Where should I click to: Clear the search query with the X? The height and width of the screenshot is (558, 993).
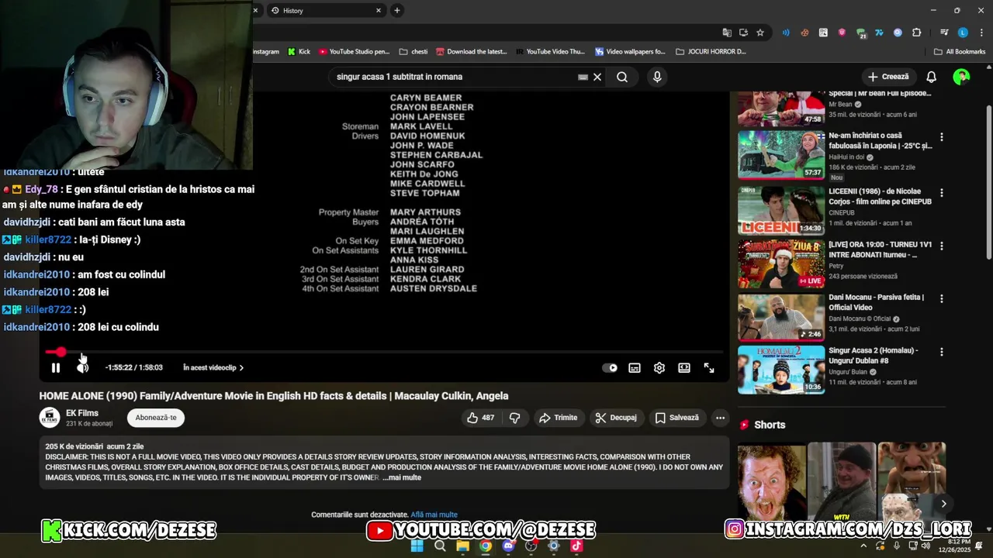pos(597,77)
